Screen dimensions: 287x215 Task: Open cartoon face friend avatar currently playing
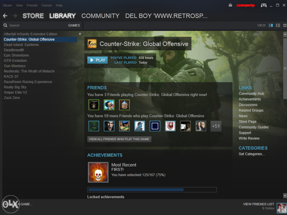109,105
